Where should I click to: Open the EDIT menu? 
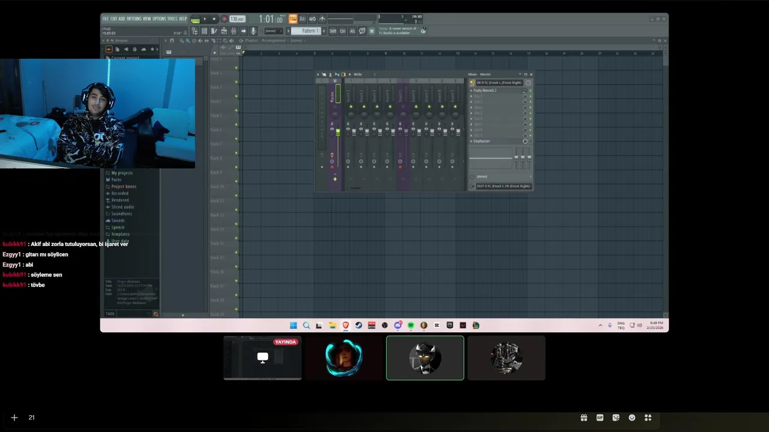(114, 19)
